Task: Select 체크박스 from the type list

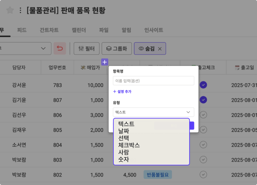Action: click(129, 145)
